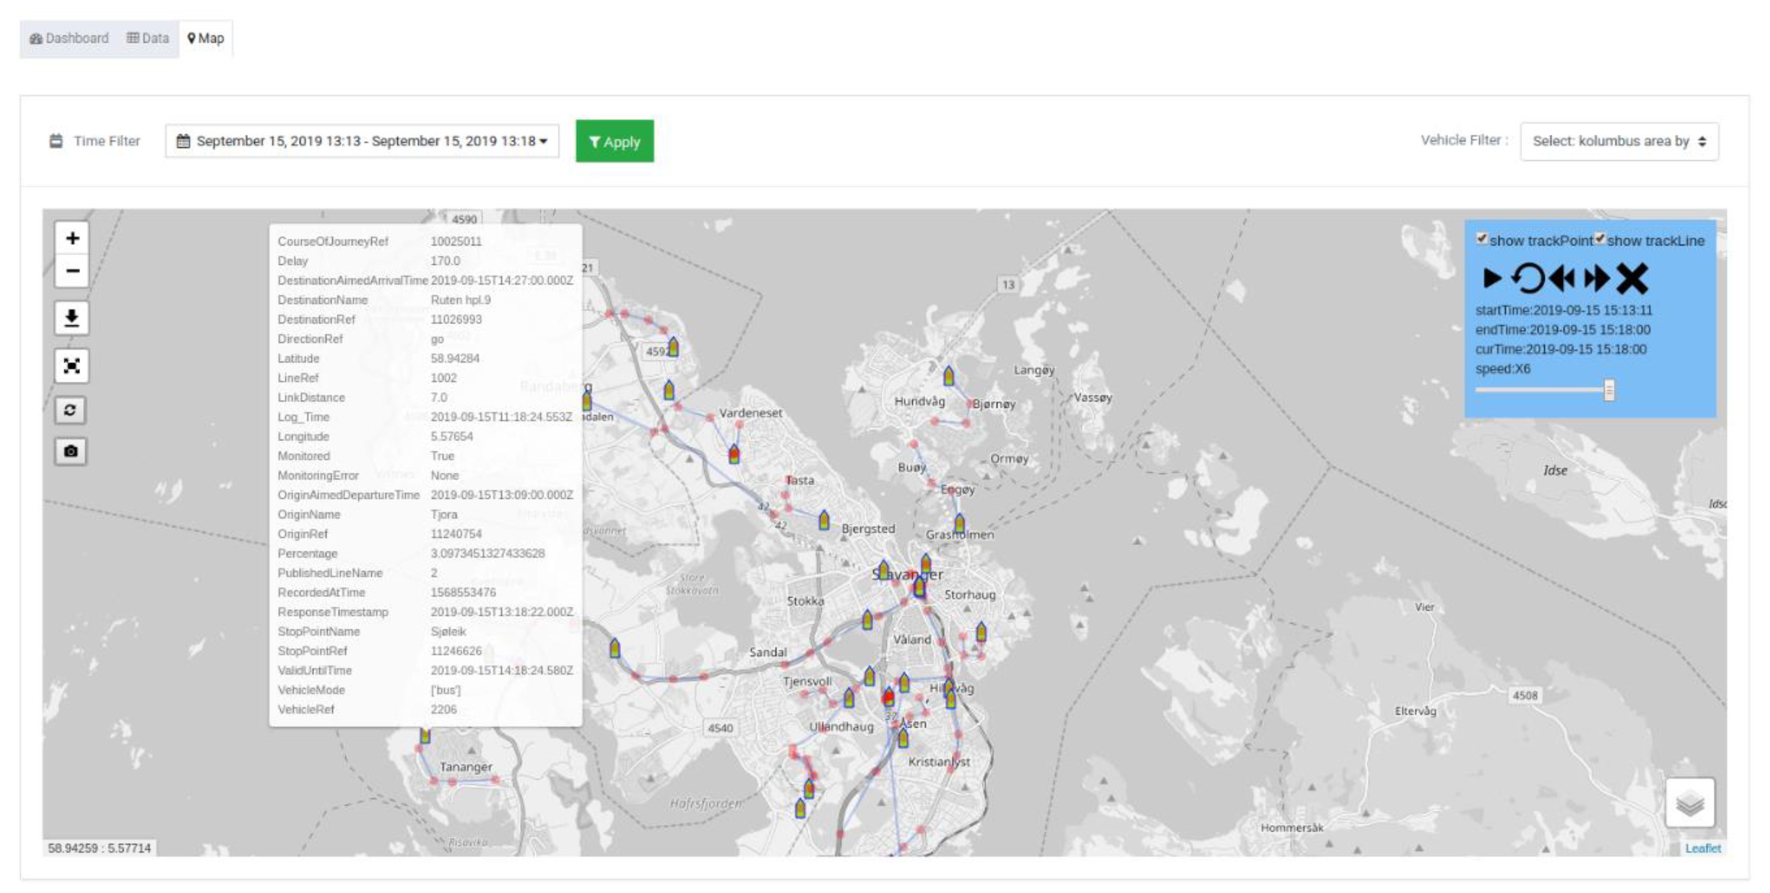Switch to the Data tab
The width and height of the screenshot is (1770, 893).
[x=148, y=39]
